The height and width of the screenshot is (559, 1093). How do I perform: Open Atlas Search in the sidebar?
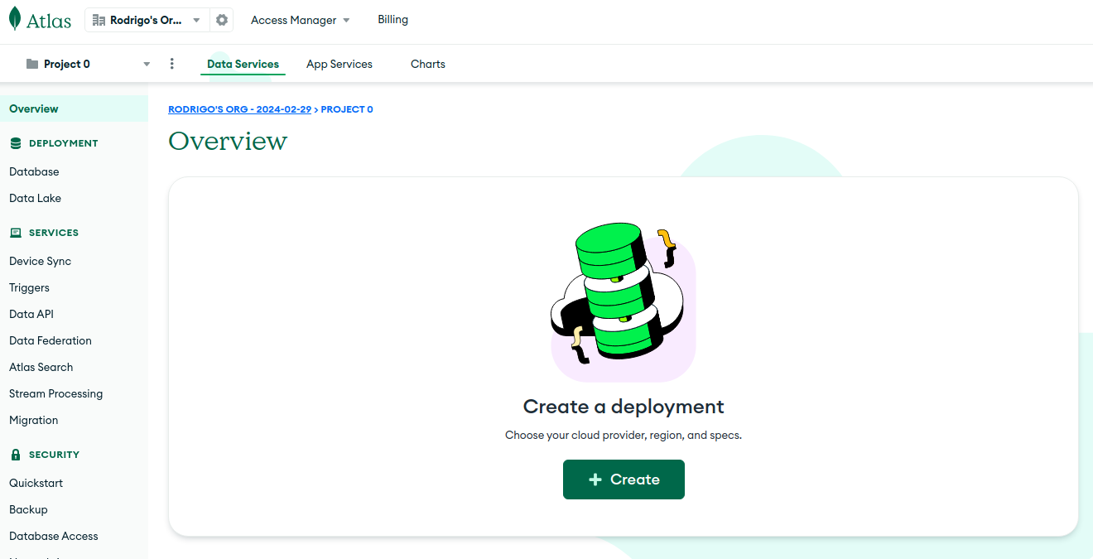coord(41,367)
